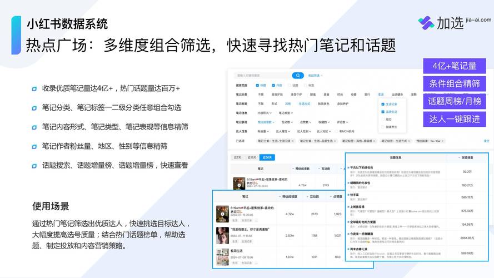
Task: Check 健康养生 in the 生活 popup
Action: coord(383,127)
